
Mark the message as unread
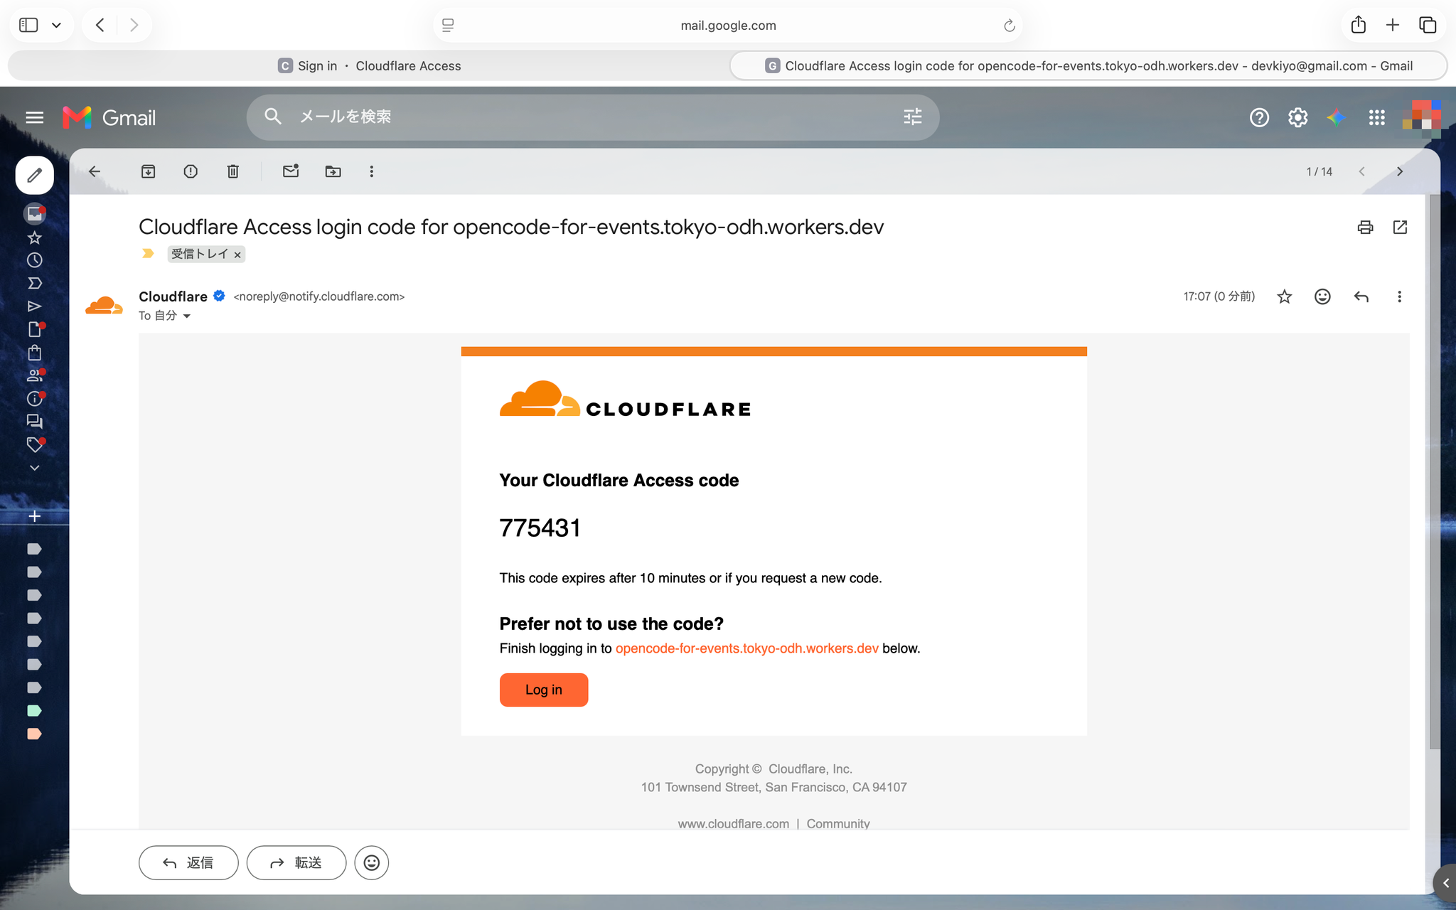291,171
